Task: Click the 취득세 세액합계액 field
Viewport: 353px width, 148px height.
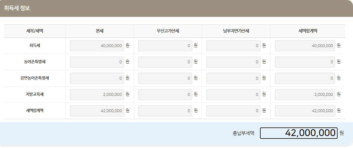Action: [305, 46]
